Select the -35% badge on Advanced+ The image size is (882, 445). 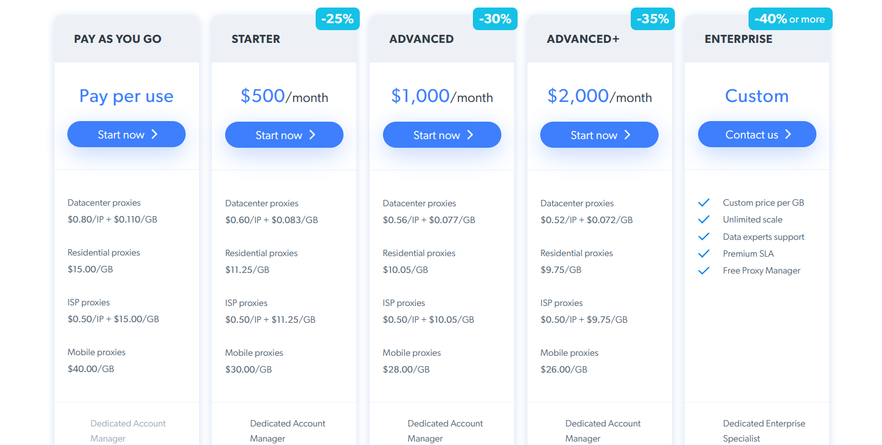point(653,19)
